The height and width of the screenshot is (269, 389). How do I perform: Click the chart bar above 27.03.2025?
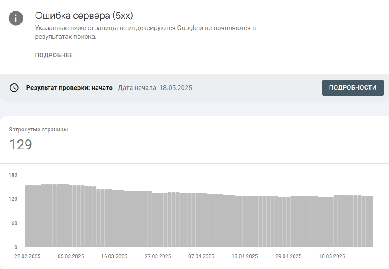point(158,220)
